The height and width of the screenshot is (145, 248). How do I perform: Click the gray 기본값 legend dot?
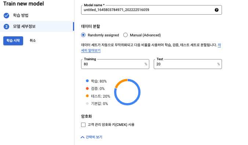87,104
